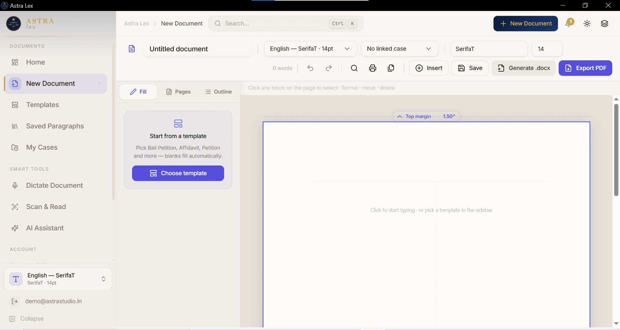
Task: Open Home in the sidebar
Action: click(x=56, y=62)
